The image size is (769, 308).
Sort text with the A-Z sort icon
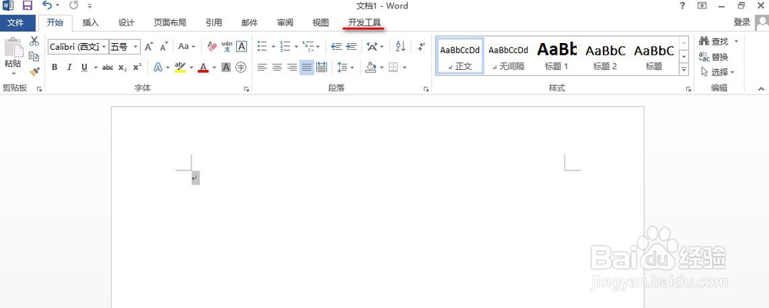pos(400,47)
